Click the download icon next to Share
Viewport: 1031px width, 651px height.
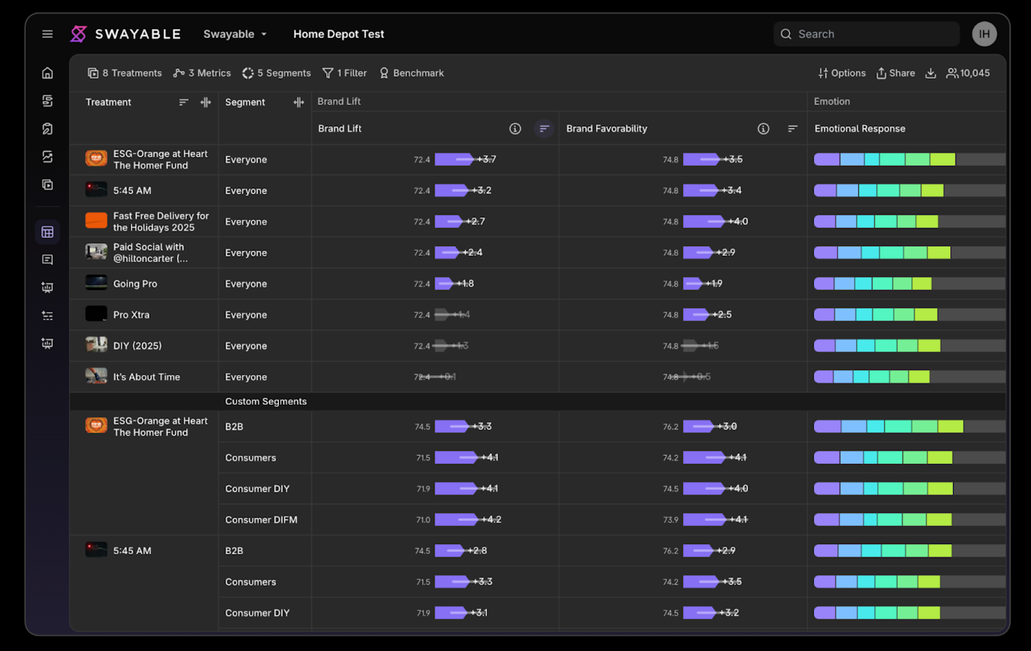point(930,73)
